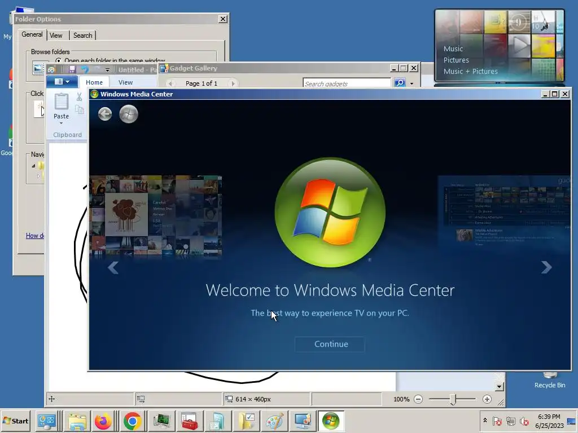Viewport: 578px width, 433px height.
Task: Click the Media Center back arrow button
Action: point(105,114)
